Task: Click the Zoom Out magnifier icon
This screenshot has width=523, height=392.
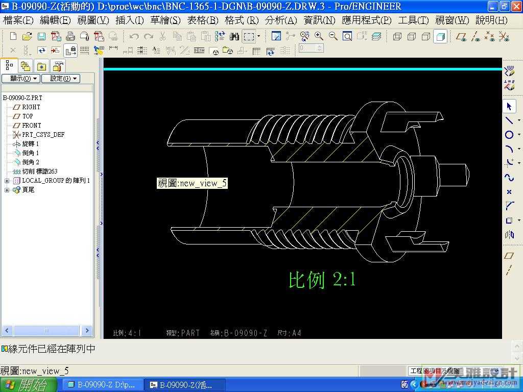Action: pyautogui.click(x=333, y=36)
